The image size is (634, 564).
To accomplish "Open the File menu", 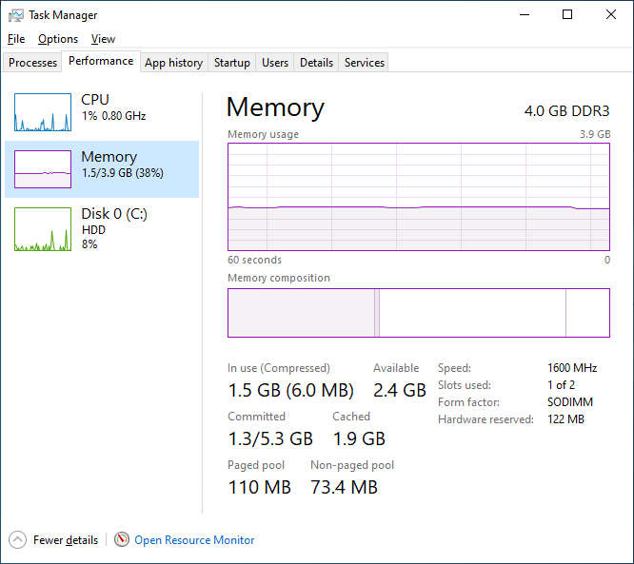I will coord(16,39).
